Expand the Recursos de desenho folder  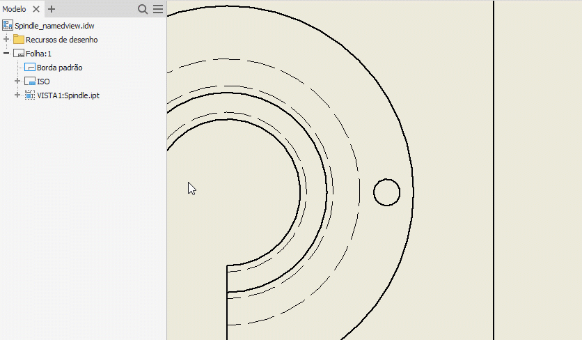click(x=6, y=39)
